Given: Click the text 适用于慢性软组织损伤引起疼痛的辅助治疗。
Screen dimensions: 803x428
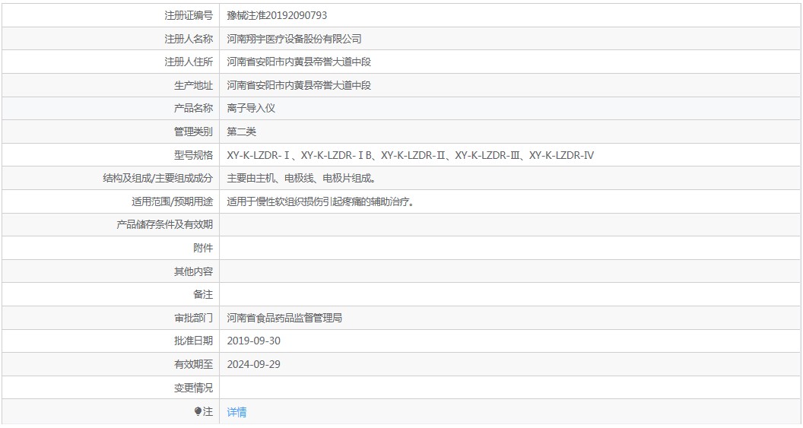Looking at the screenshot, I should click(321, 201).
